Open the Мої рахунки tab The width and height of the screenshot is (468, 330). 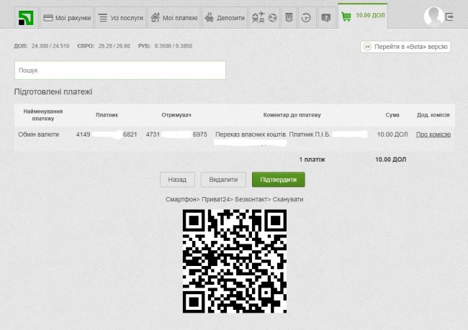[x=67, y=17]
